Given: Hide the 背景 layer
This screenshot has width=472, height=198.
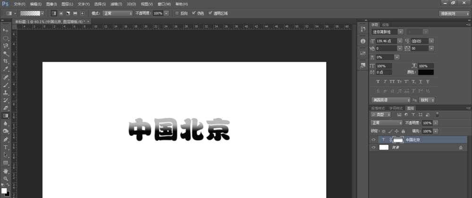Looking at the screenshot, I should [x=374, y=148].
